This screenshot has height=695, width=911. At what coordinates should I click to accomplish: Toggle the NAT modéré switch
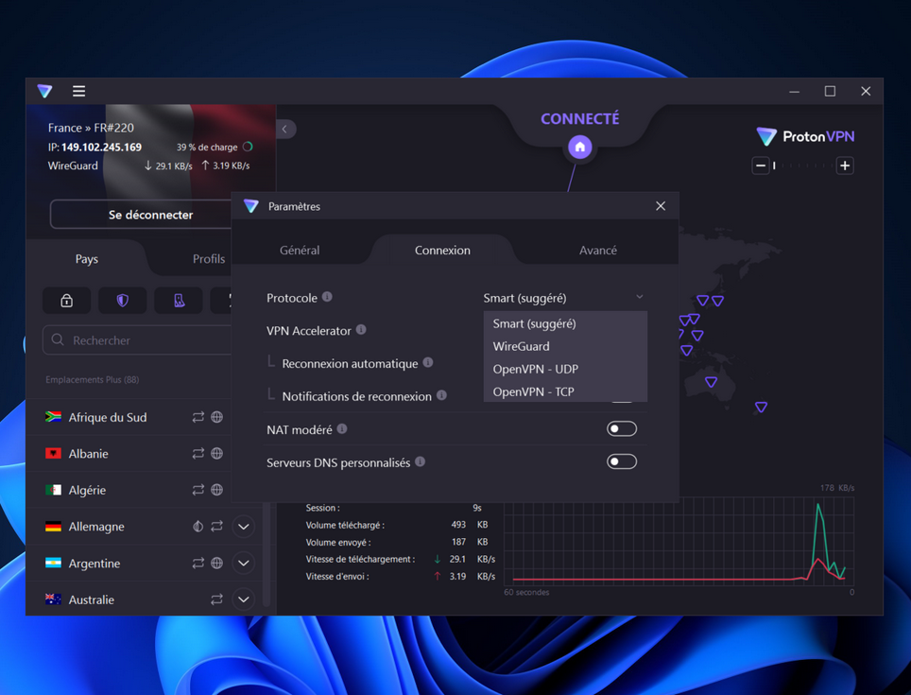point(622,429)
